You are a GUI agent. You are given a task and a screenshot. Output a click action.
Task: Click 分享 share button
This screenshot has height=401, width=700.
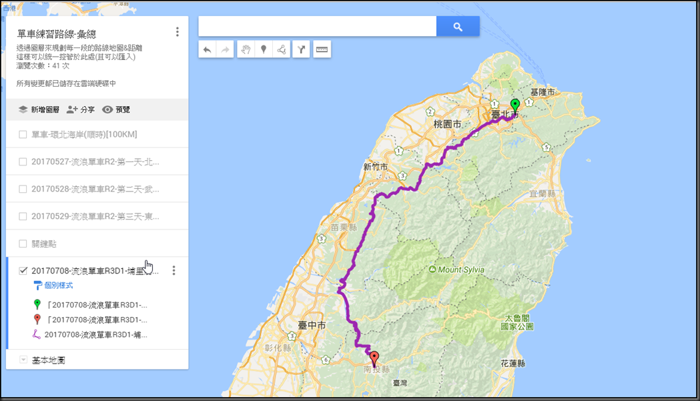80,109
